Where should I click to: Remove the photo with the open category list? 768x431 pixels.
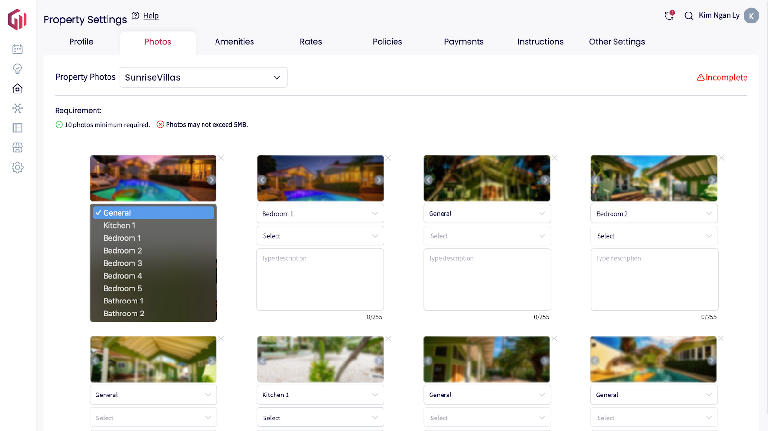[221, 158]
